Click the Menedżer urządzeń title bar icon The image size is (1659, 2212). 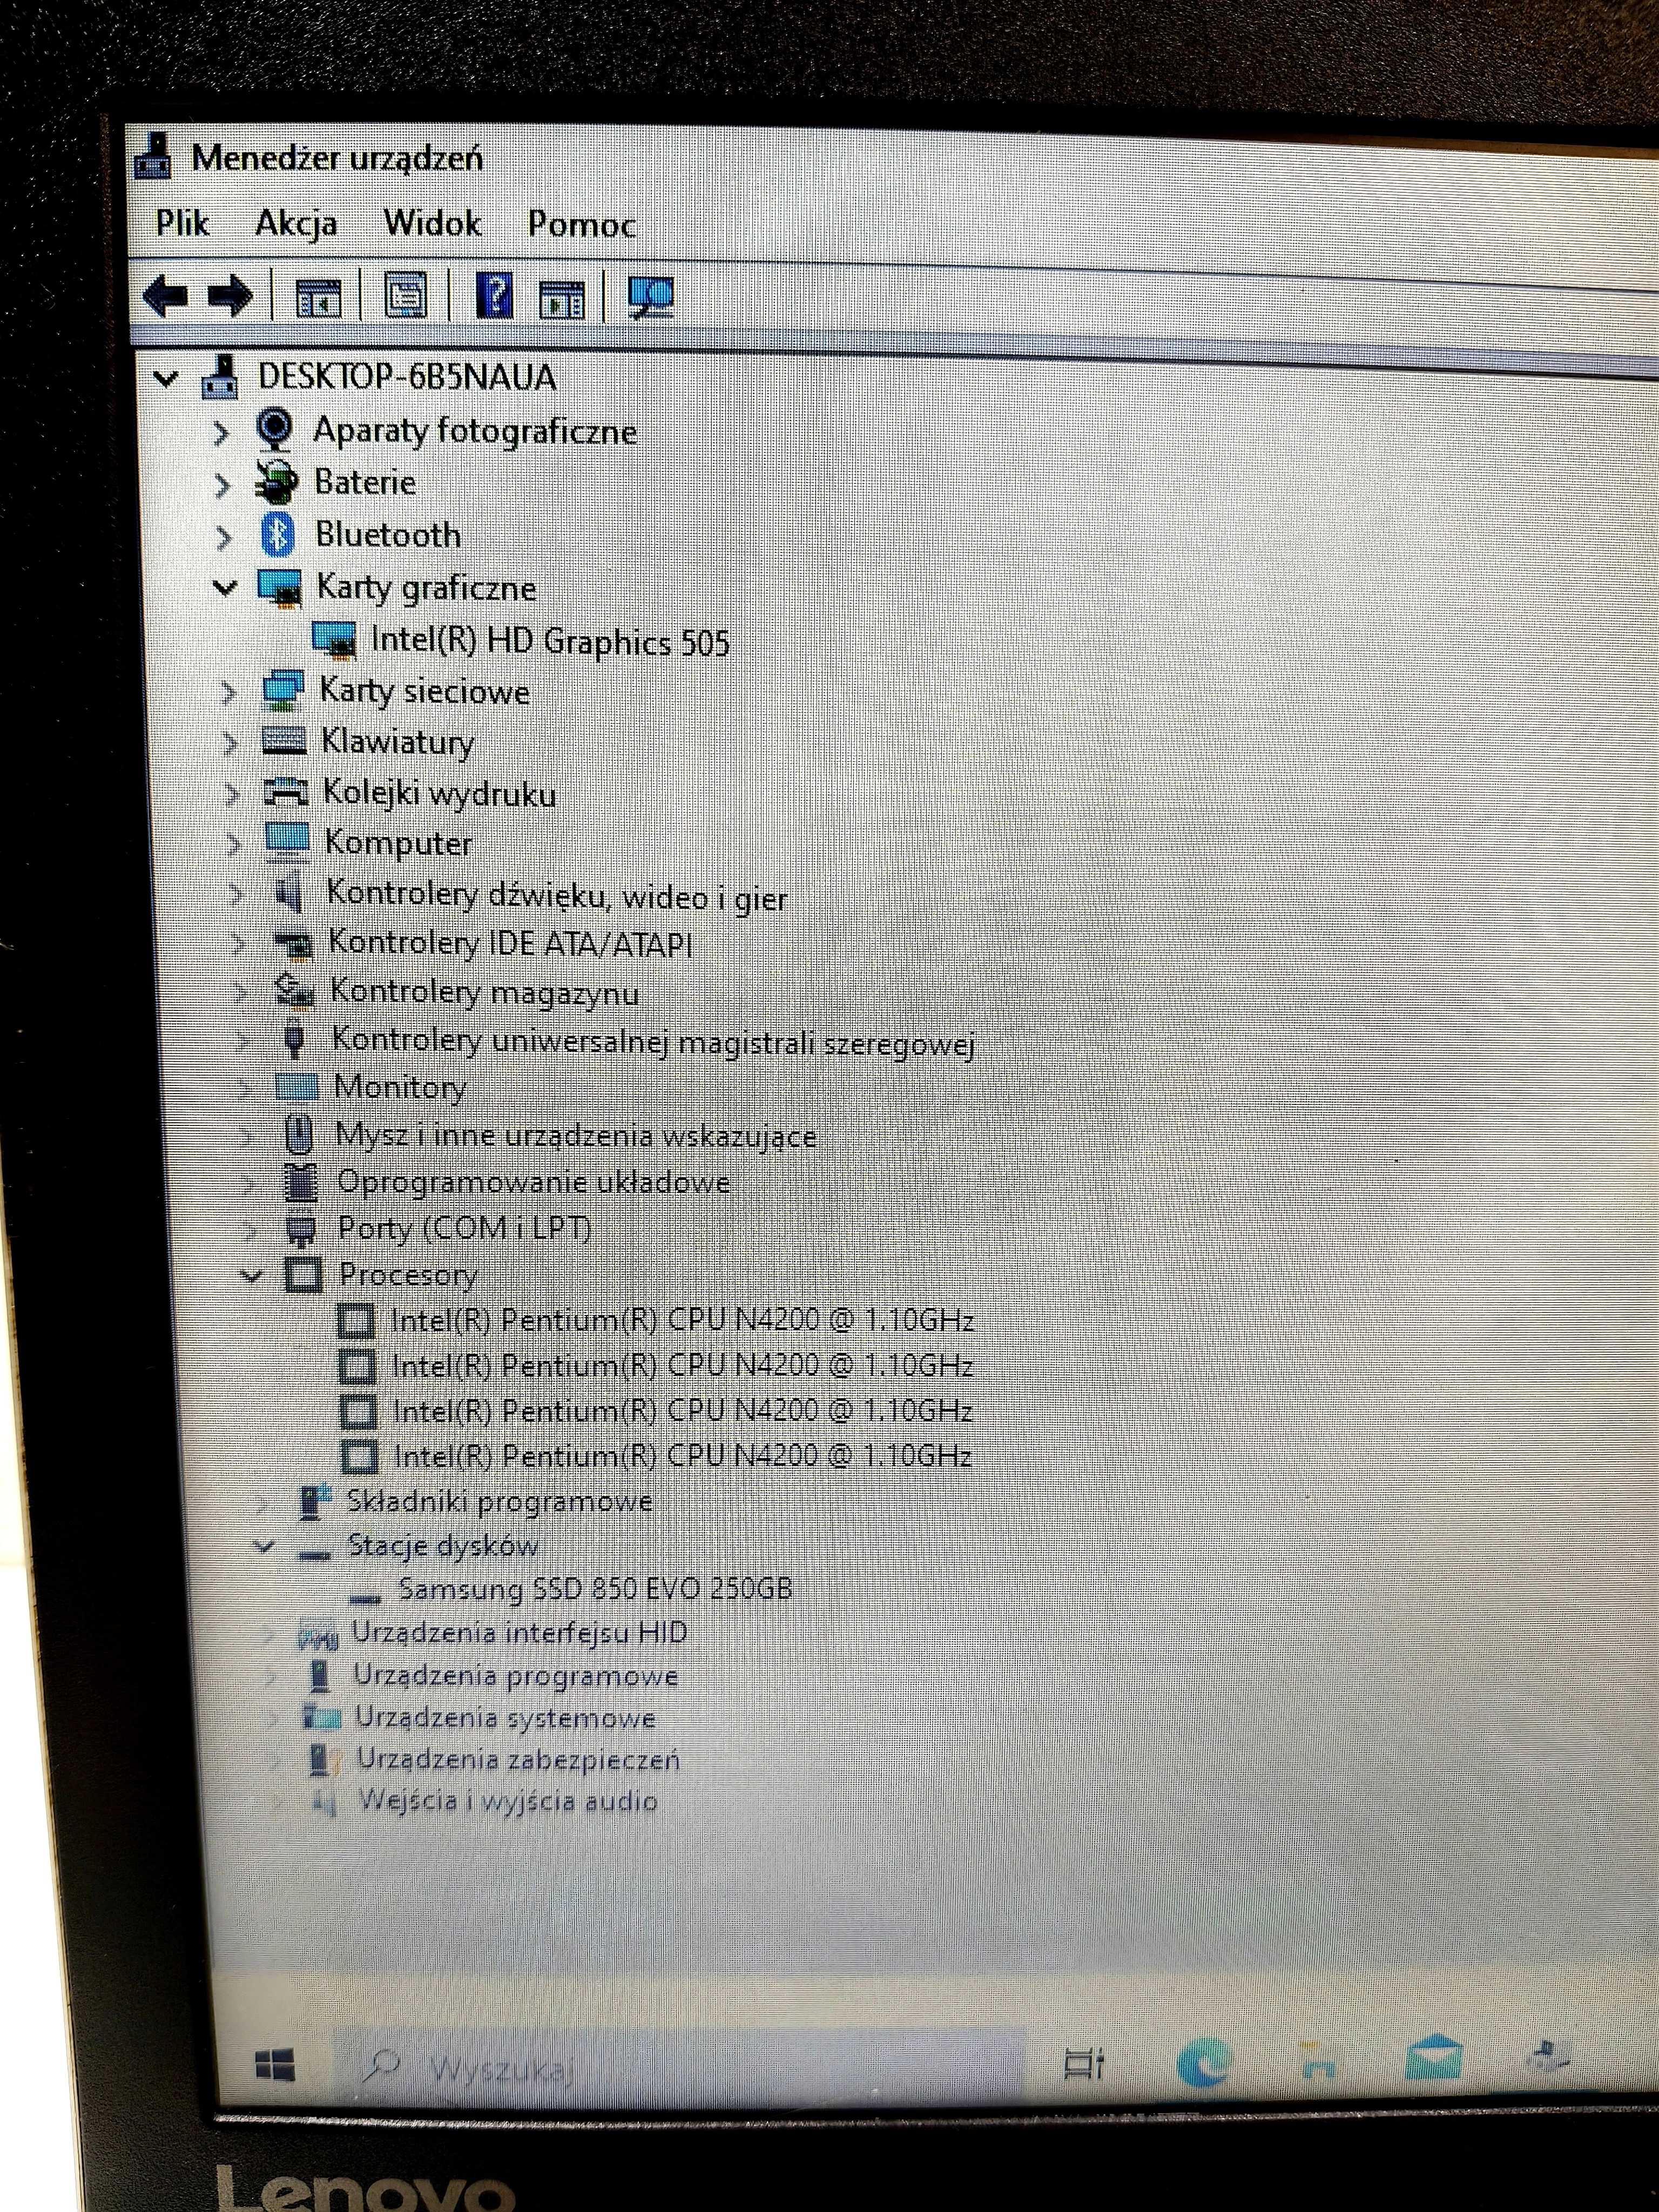point(153,156)
